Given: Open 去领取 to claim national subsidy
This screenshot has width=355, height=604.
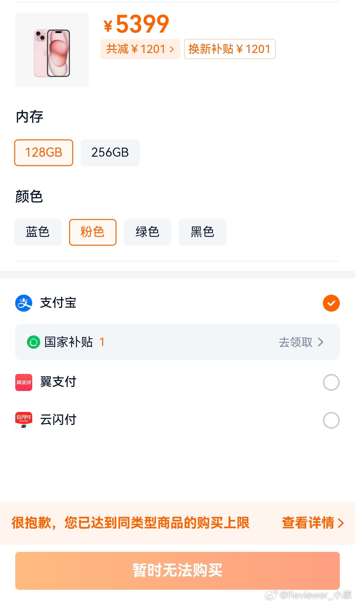Looking at the screenshot, I should [x=301, y=342].
